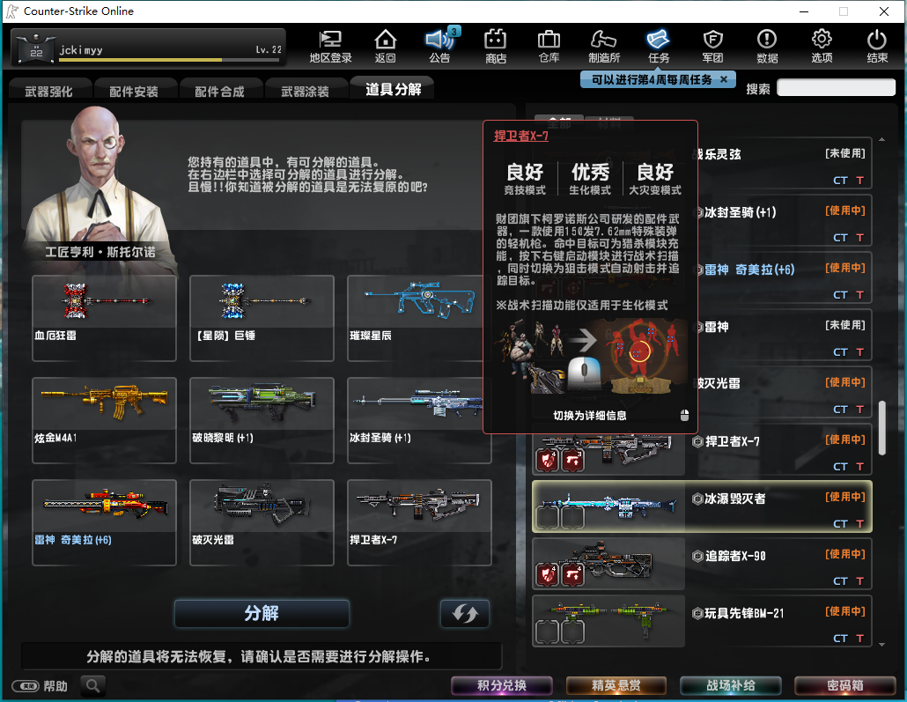Screen dimensions: 907x702
Task: Select the 璀璨星辰 weapon slot
Action: pos(416,318)
